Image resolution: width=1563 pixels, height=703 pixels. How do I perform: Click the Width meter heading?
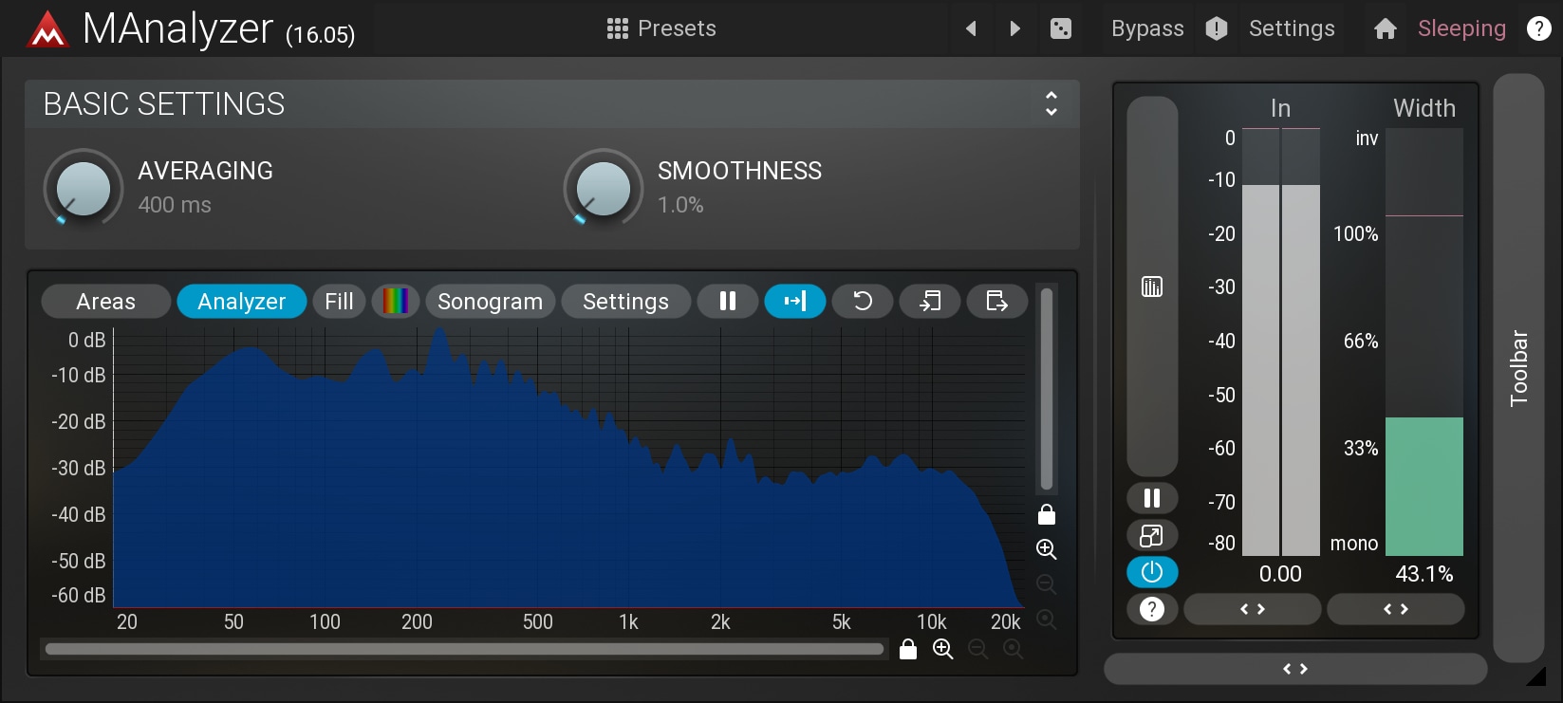pyautogui.click(x=1424, y=108)
